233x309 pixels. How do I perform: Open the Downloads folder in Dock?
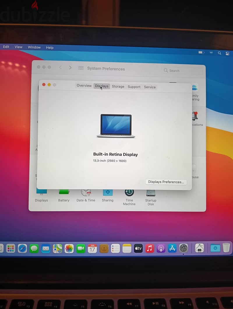(215, 248)
